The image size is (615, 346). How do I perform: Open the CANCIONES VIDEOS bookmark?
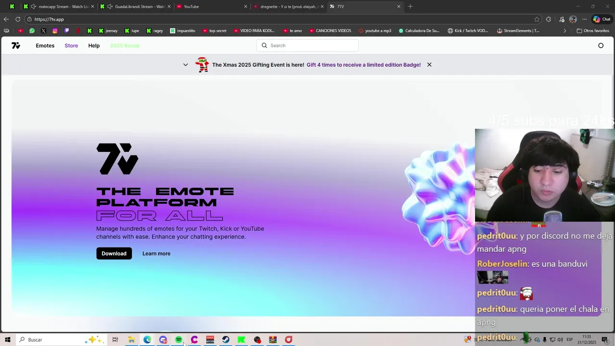pyautogui.click(x=330, y=31)
